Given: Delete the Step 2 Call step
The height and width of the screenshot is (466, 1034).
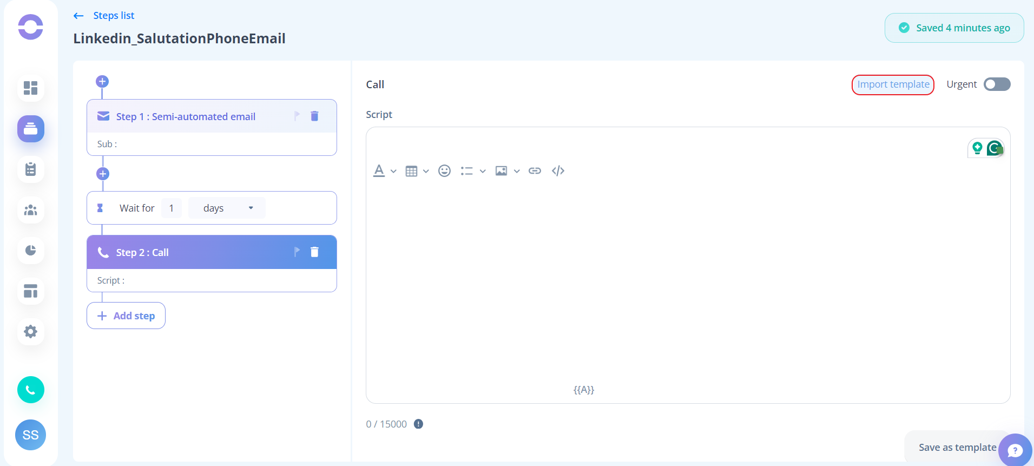Looking at the screenshot, I should point(314,252).
